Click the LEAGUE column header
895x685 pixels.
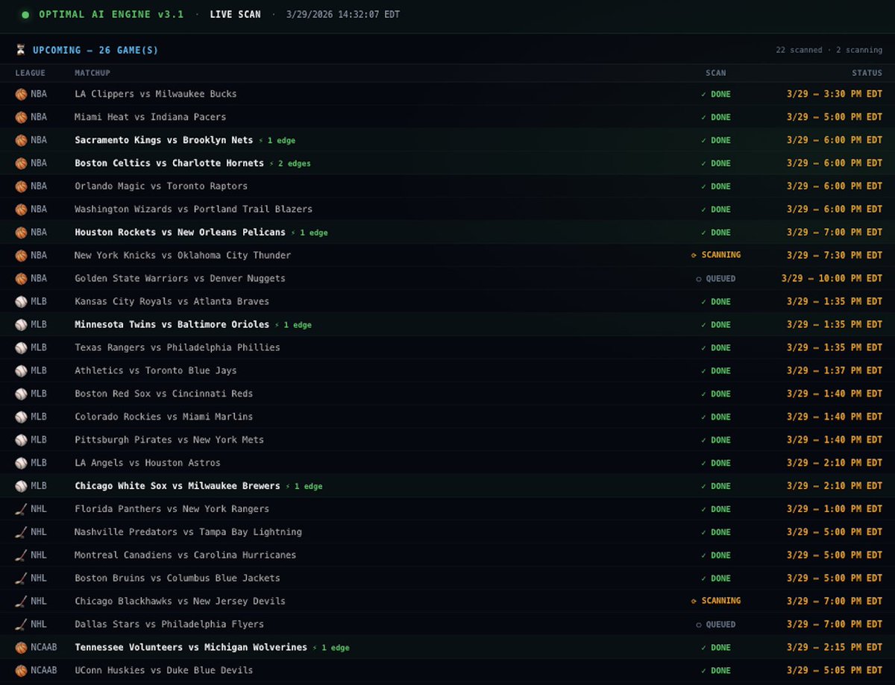[x=31, y=73]
